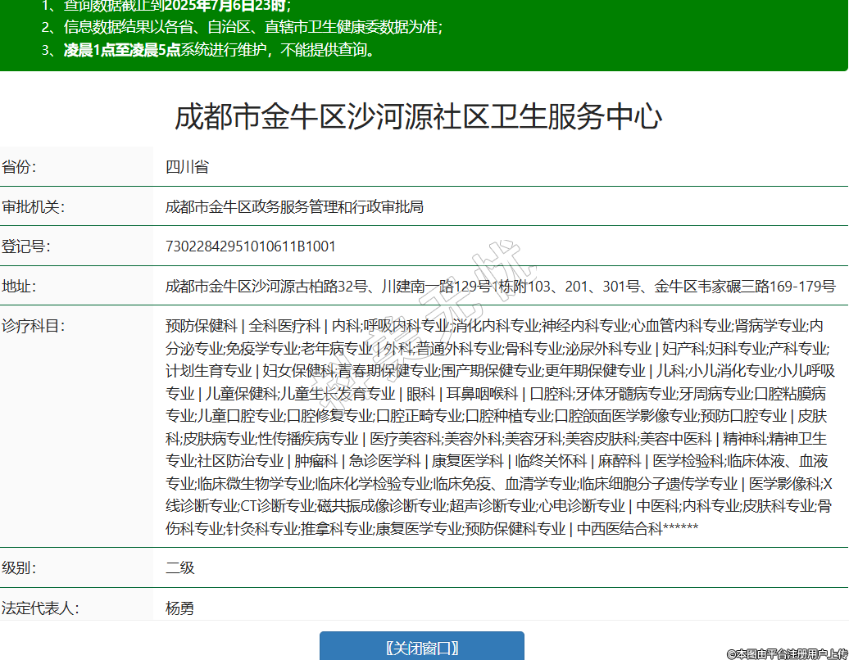Click the copyright watermark at bottom right

[x=787, y=653]
